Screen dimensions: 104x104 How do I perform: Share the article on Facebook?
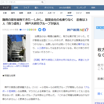pos(44,30)
